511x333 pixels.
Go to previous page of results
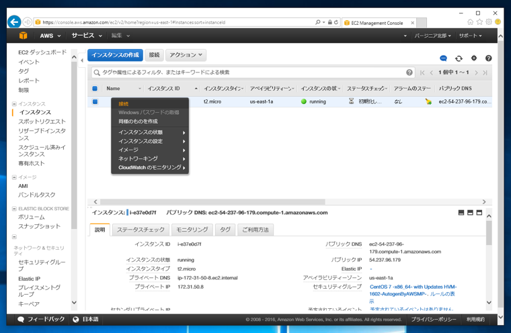tap(431, 73)
